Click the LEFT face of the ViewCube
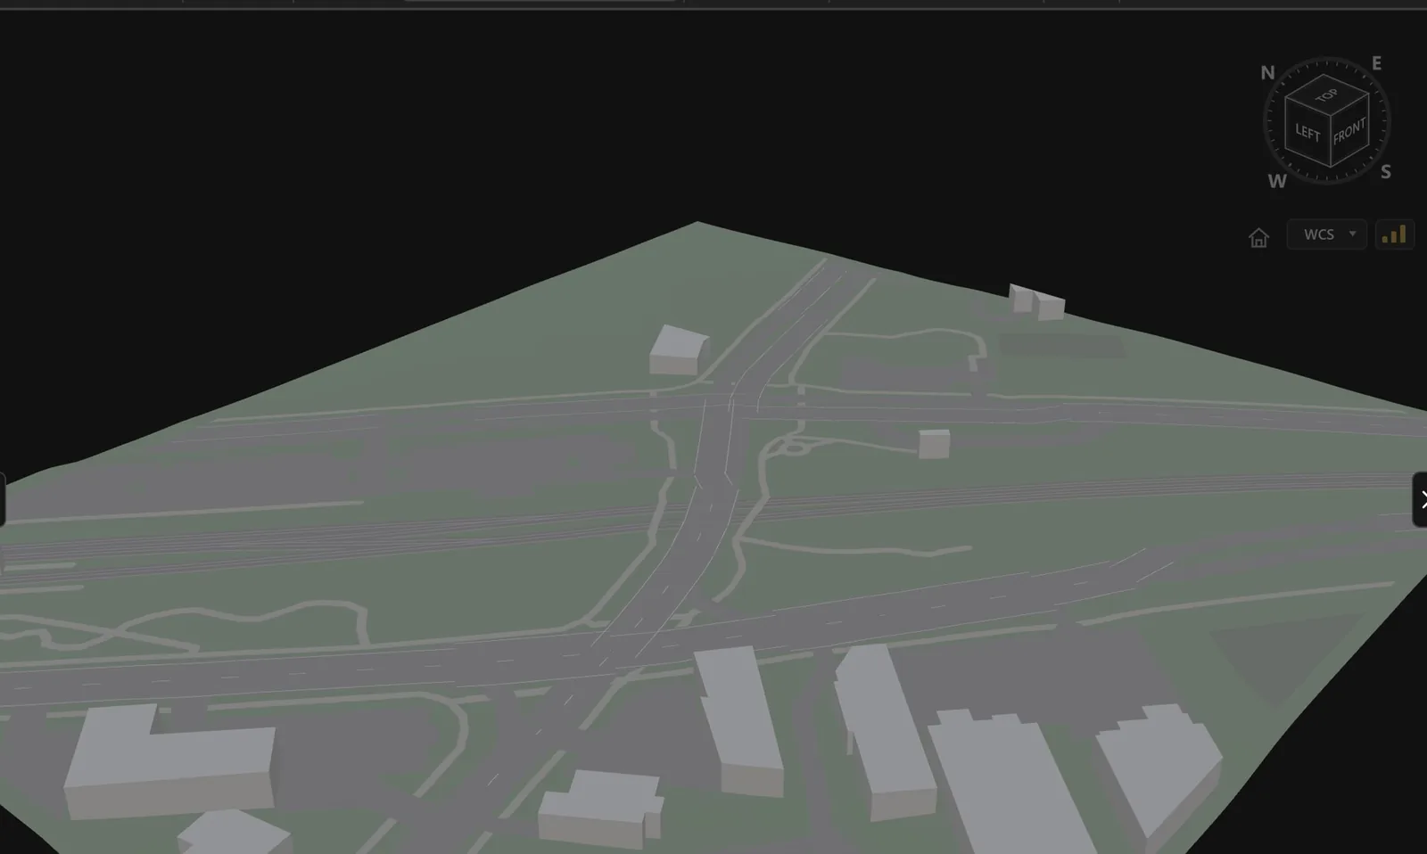The width and height of the screenshot is (1427, 854). click(x=1307, y=133)
